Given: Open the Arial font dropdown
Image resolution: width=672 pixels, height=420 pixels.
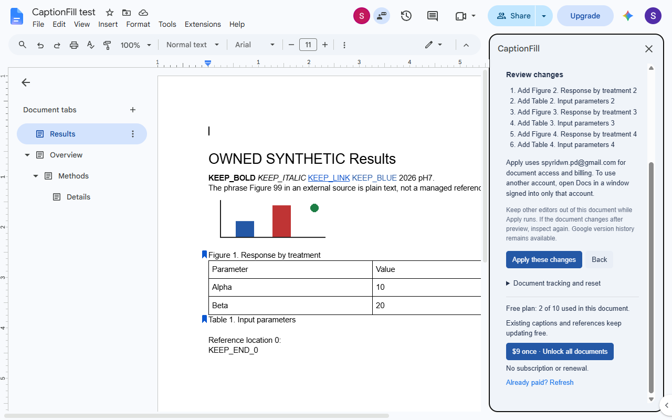Looking at the screenshot, I should (255, 45).
